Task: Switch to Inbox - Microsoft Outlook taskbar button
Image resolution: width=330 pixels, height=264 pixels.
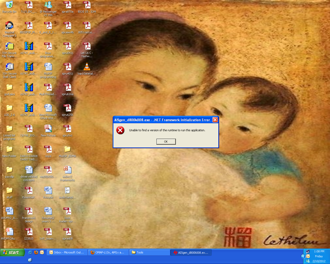Action: click(x=67, y=252)
